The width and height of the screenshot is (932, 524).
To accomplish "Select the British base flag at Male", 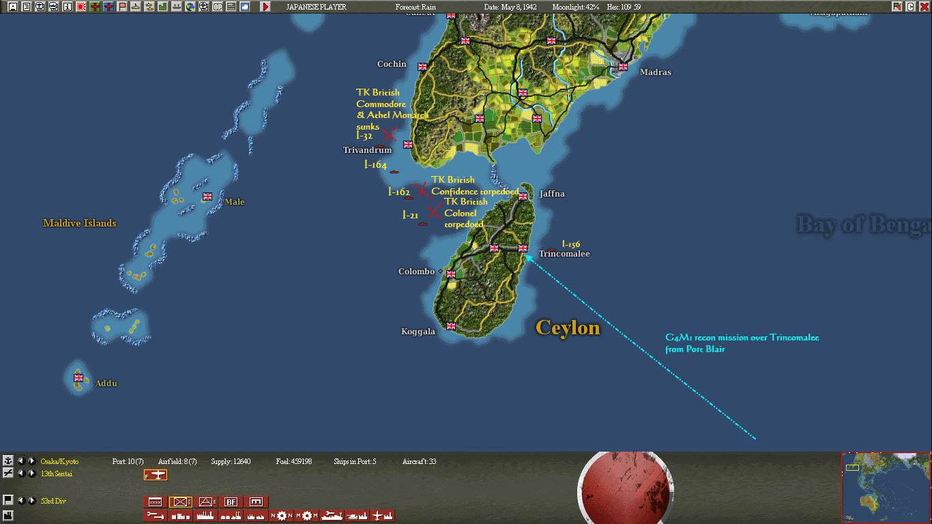I will click(x=207, y=196).
